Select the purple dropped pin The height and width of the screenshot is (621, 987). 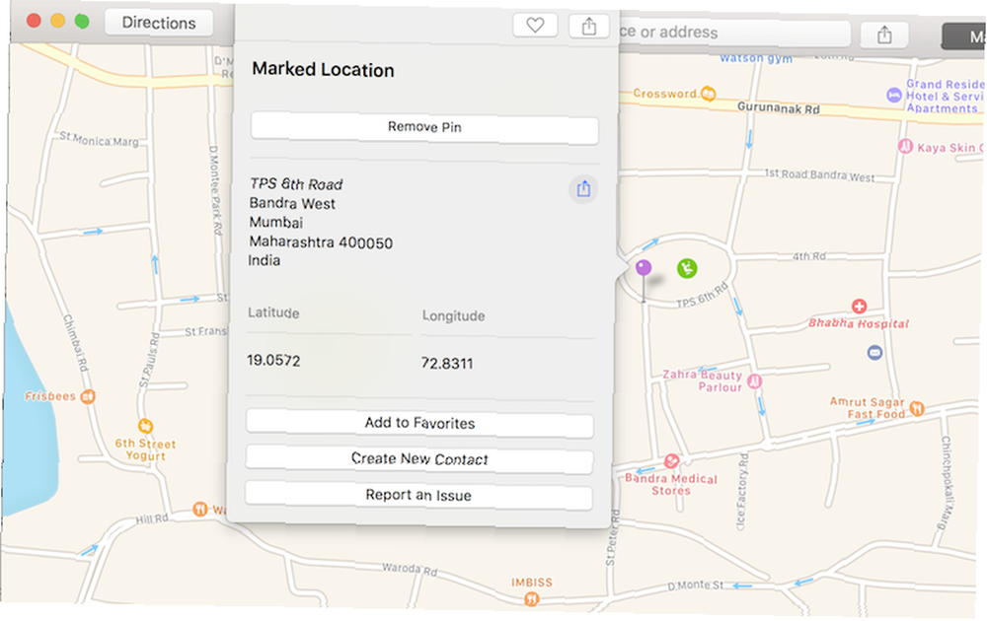pos(644,268)
